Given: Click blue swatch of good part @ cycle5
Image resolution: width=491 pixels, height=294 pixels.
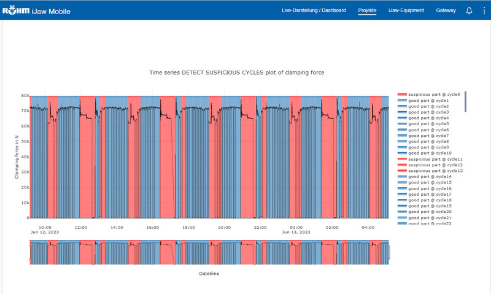Looking at the screenshot, I should [402, 123].
